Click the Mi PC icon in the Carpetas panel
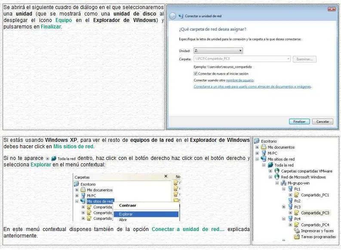 pyautogui.click(x=83, y=196)
